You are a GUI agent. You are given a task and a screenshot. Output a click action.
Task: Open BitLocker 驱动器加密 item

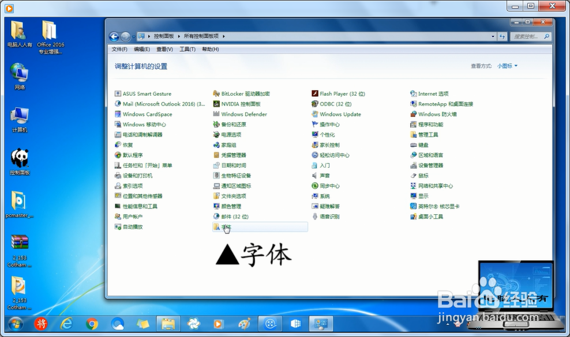coord(241,94)
